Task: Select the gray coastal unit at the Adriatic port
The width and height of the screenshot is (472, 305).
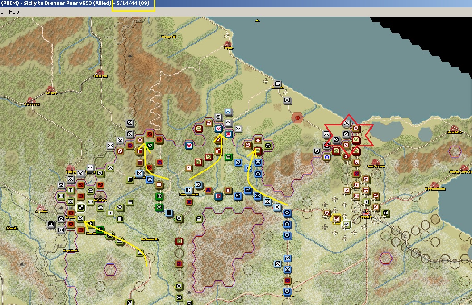Action: 278,84
